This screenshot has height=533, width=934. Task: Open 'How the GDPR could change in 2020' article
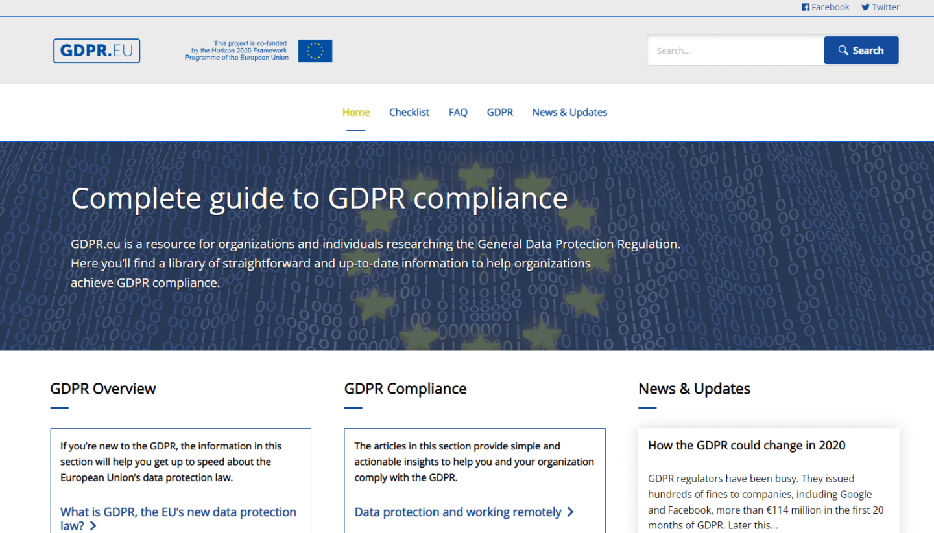coord(747,445)
